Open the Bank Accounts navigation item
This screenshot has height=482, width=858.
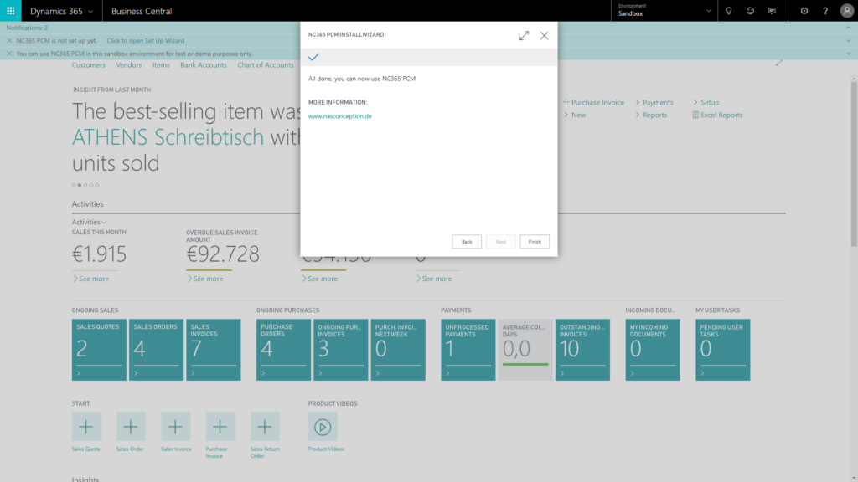point(203,64)
